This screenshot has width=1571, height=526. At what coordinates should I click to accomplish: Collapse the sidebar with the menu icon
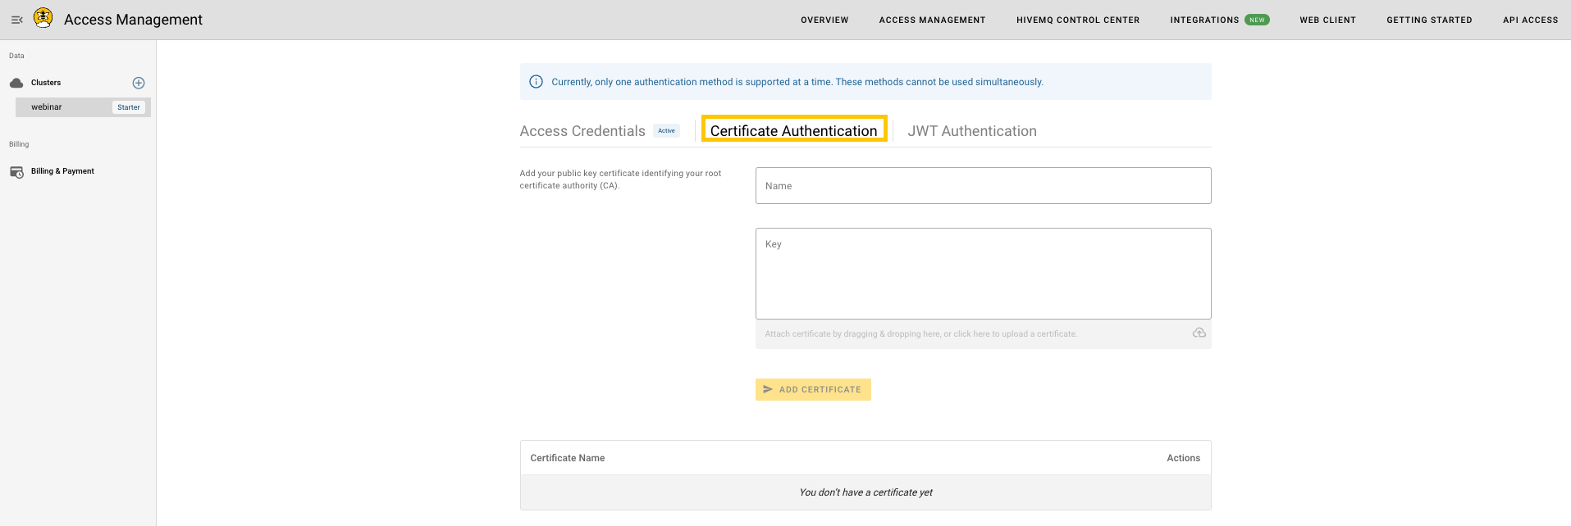pos(16,20)
